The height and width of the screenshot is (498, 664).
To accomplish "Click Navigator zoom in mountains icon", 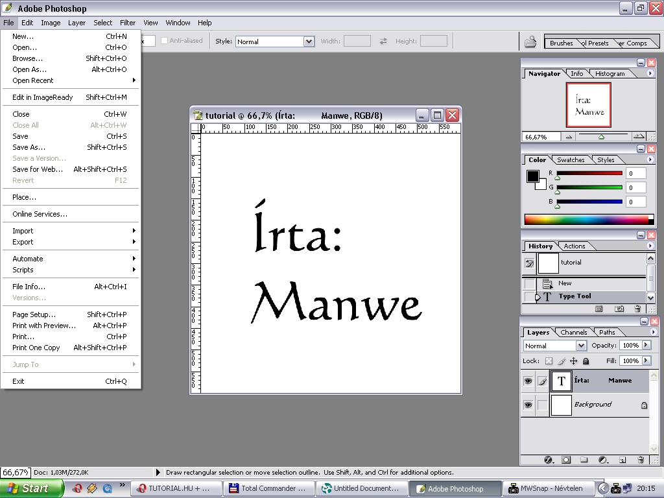I will click(x=639, y=137).
